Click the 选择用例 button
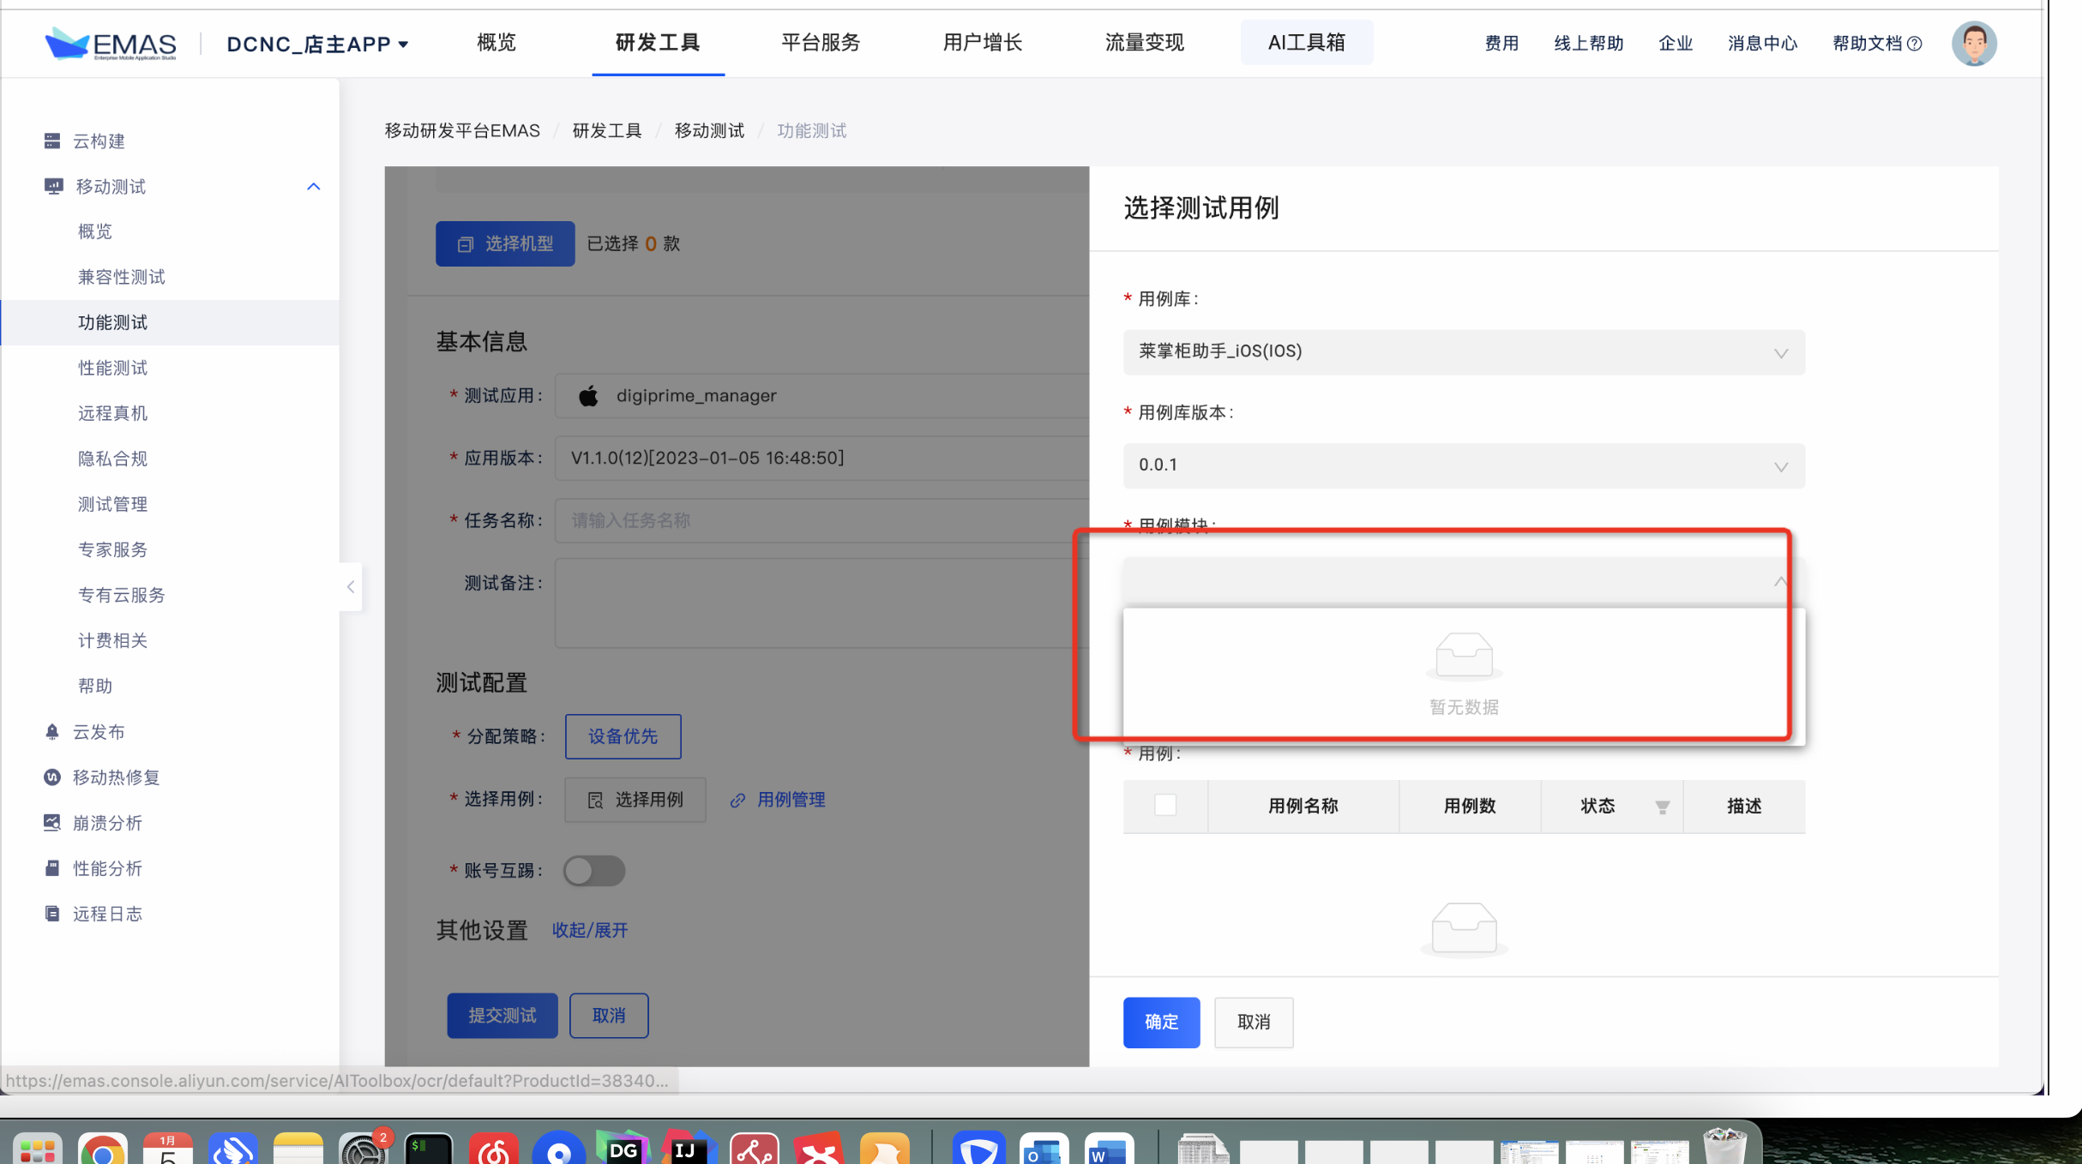The width and height of the screenshot is (2082, 1164). [635, 800]
